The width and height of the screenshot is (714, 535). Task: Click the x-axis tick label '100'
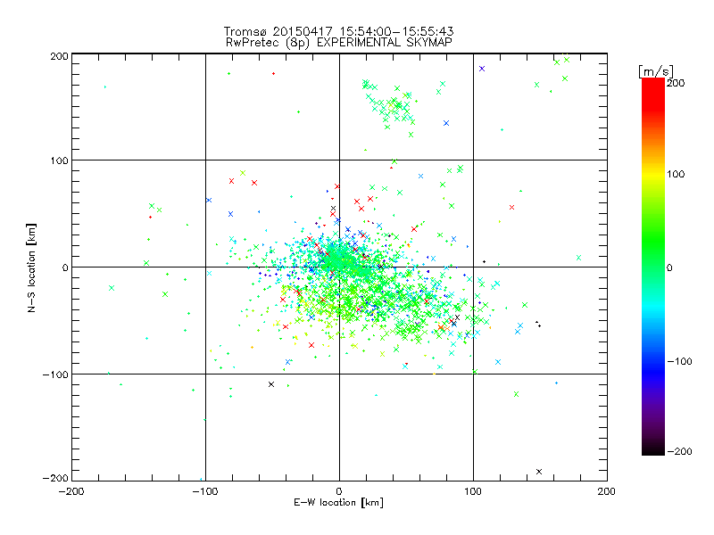473,491
